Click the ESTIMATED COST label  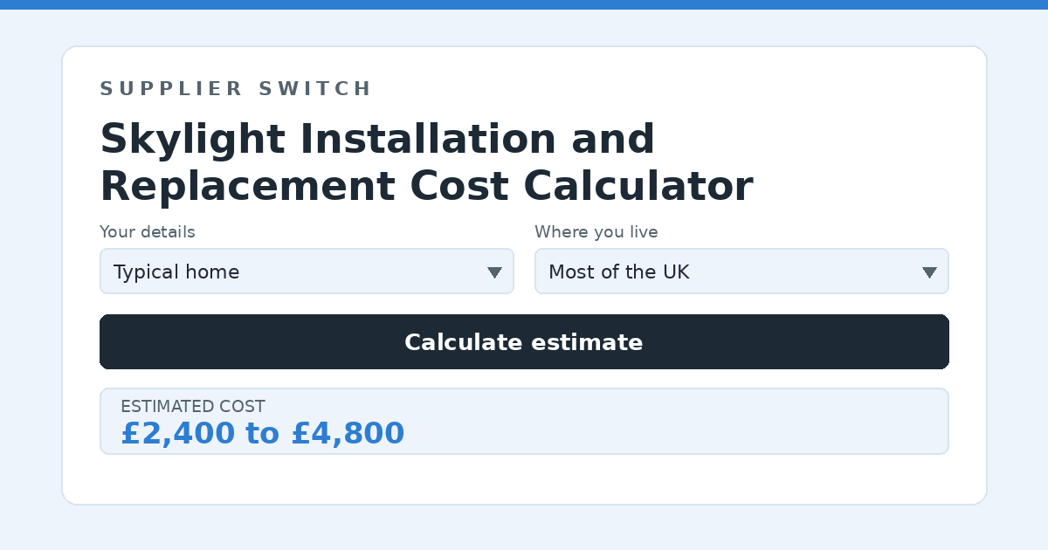click(x=193, y=407)
